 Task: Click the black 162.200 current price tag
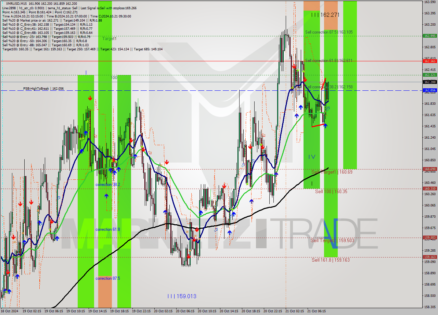[430, 82]
